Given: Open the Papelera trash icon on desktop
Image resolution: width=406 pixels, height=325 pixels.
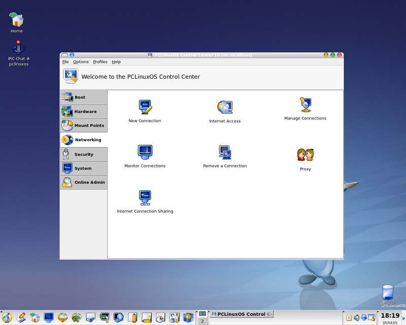Looking at the screenshot, I should (388, 295).
